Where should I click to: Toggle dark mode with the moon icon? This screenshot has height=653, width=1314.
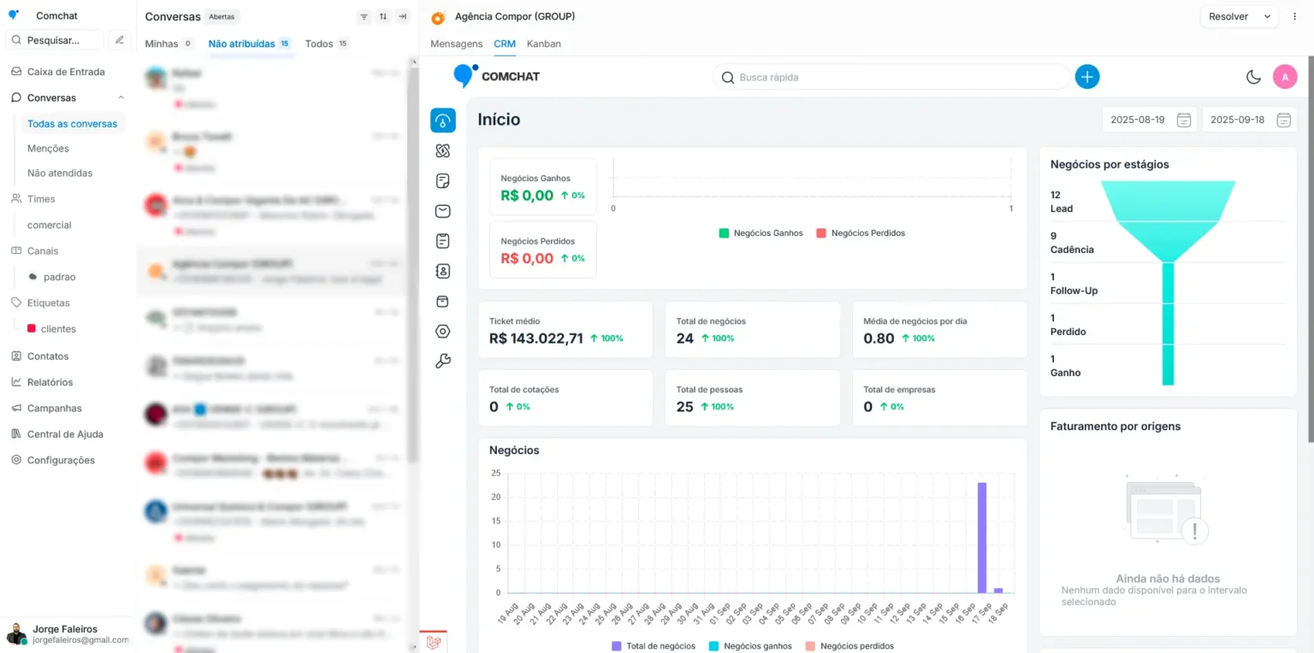point(1253,77)
